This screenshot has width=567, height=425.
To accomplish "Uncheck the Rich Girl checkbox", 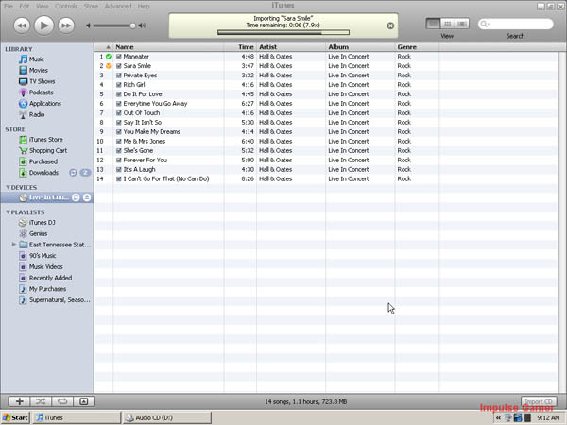I will (119, 85).
